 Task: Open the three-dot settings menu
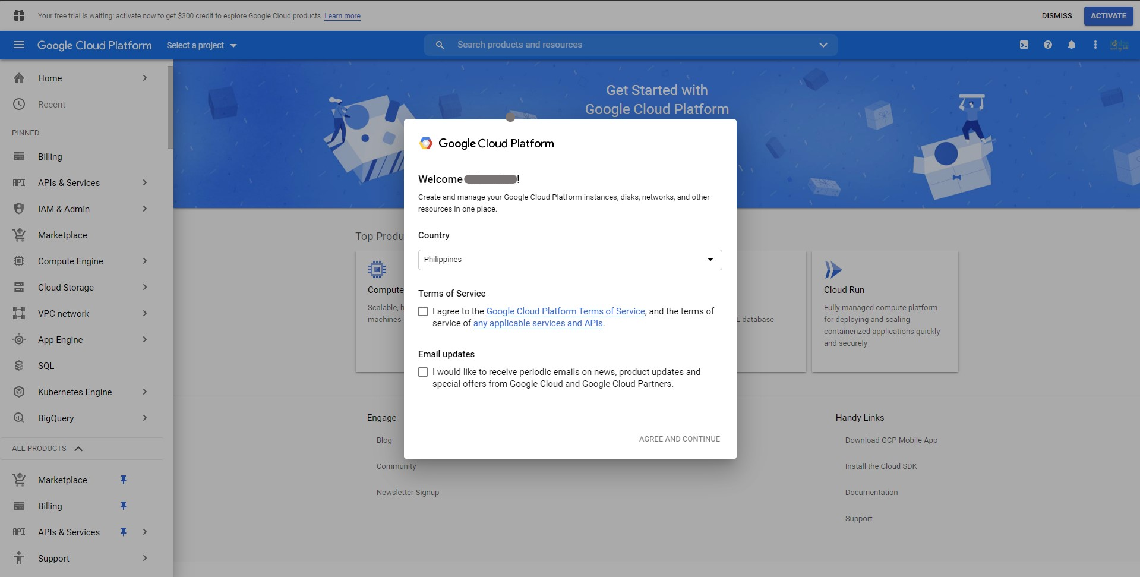click(1095, 45)
